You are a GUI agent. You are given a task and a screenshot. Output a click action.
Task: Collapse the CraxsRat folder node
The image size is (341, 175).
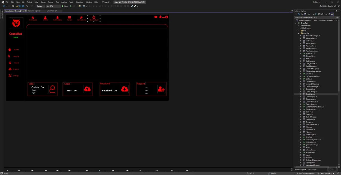pyautogui.click(x=298, y=33)
